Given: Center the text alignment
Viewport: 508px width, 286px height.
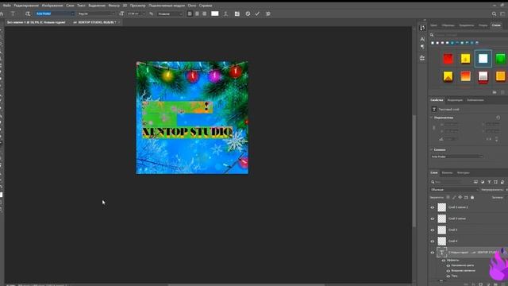Looking at the screenshot, I should 197,14.
